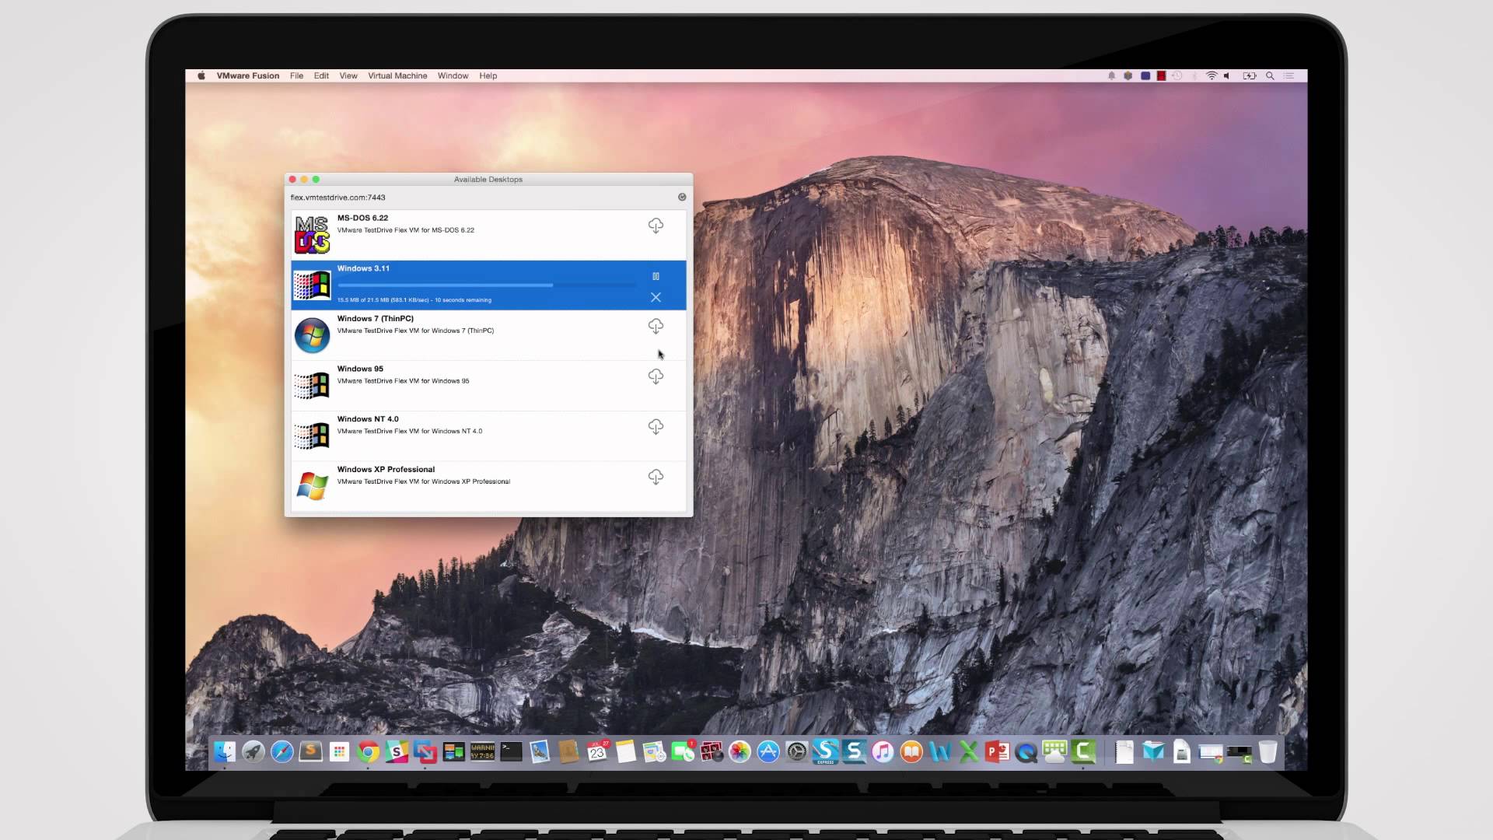Select the Windows 7 orb thumbnail
1493x840 pixels.
312,335
